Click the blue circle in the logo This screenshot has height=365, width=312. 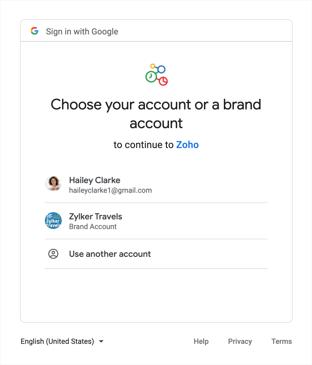(161, 69)
